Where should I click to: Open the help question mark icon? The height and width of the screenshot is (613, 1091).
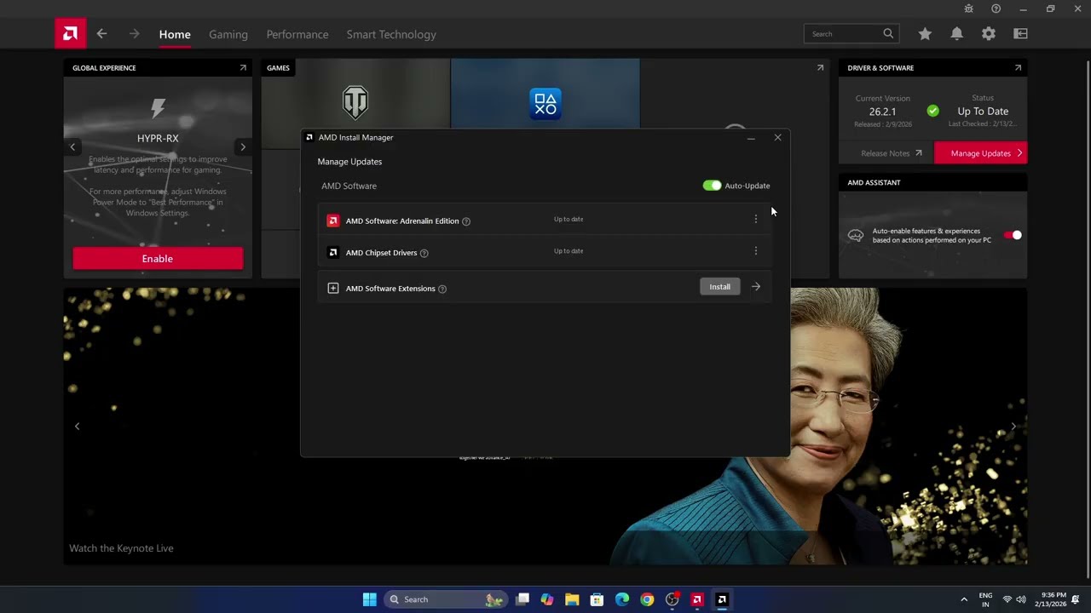[x=996, y=9]
